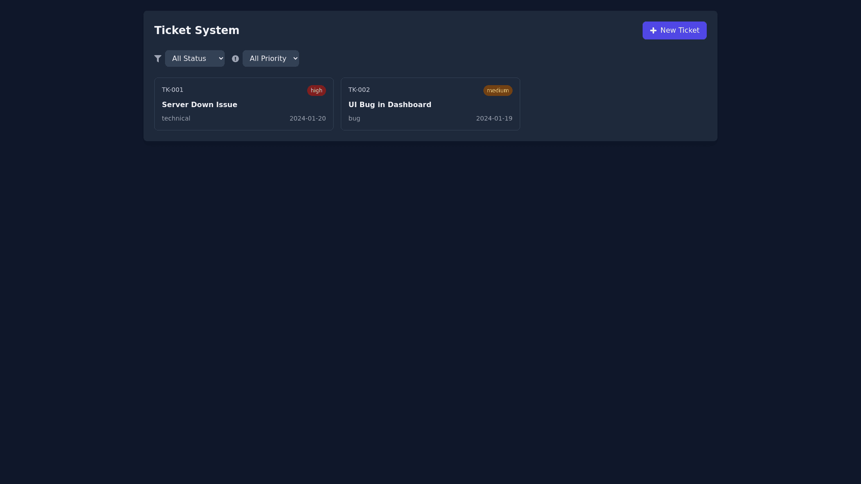Click the All Priority dropdown chevron
Screen dimensions: 861x484
tap(295, 59)
